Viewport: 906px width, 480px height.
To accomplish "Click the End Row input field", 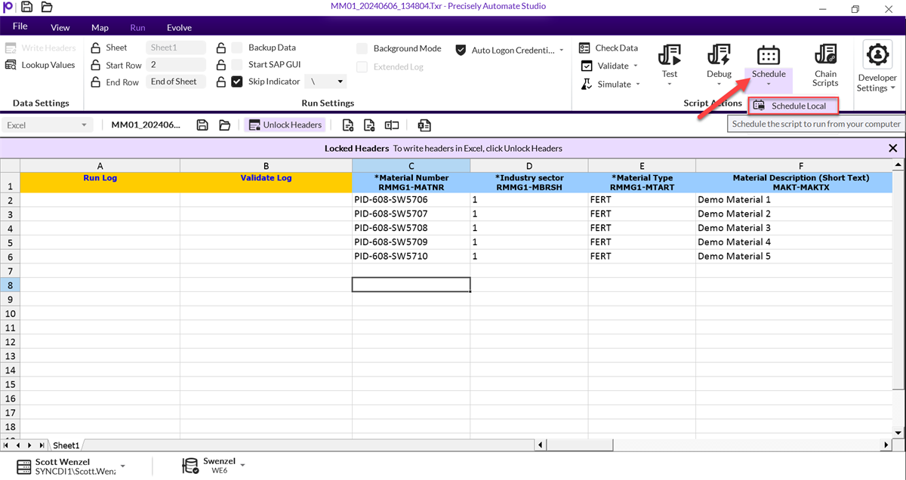I will 176,82.
